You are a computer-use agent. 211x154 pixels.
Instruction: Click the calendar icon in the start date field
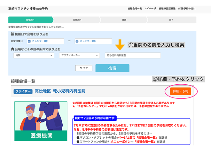(29, 41)
